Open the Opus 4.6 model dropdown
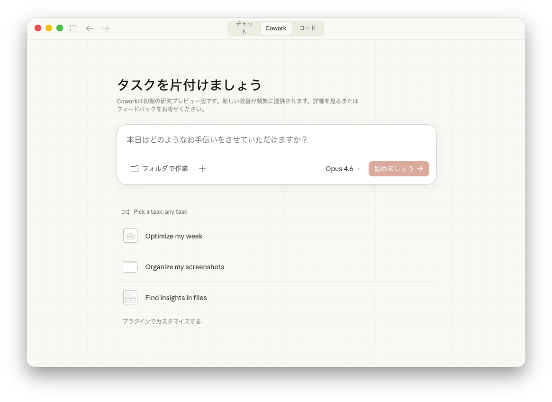552x402 pixels. coord(343,169)
